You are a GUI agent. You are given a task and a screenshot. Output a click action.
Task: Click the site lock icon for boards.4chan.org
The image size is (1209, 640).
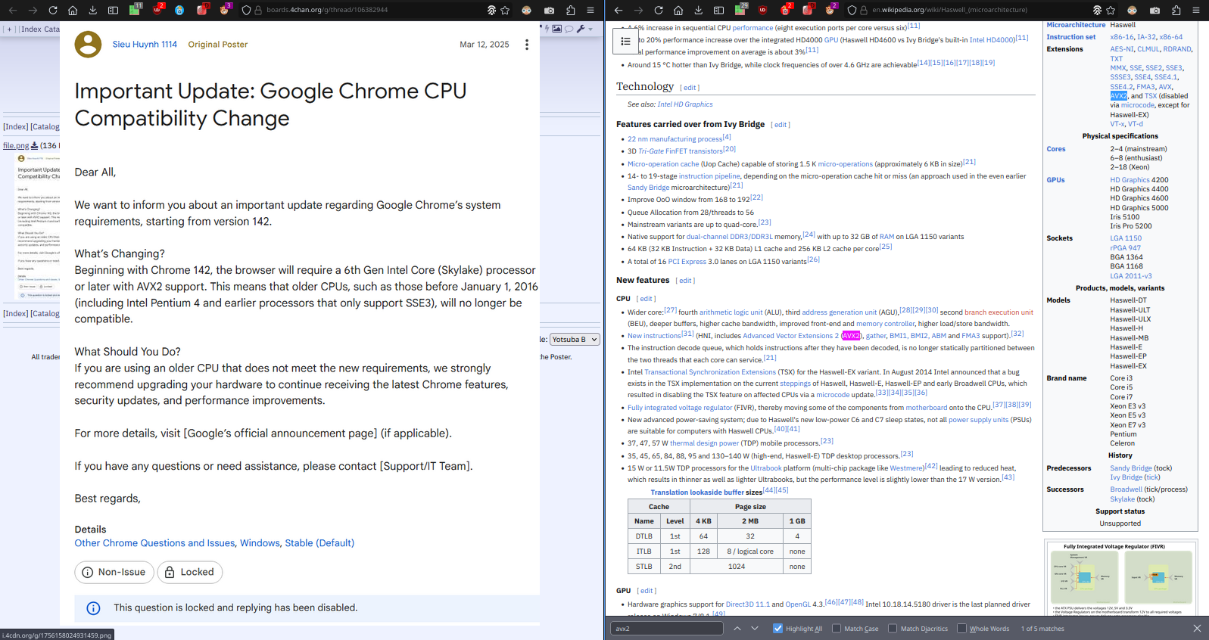(x=258, y=10)
